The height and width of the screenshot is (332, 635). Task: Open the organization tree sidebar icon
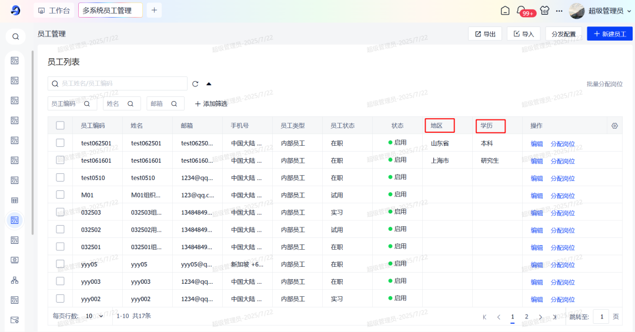[15, 280]
